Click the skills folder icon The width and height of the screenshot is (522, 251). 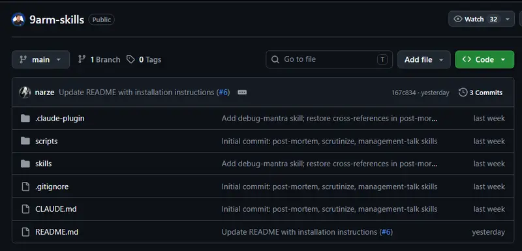pyautogui.click(x=25, y=164)
